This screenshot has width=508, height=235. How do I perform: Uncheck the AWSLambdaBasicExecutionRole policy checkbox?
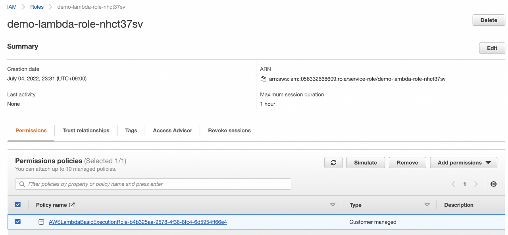(x=18, y=222)
